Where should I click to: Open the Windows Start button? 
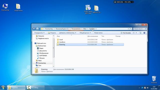click(x=3, y=88)
